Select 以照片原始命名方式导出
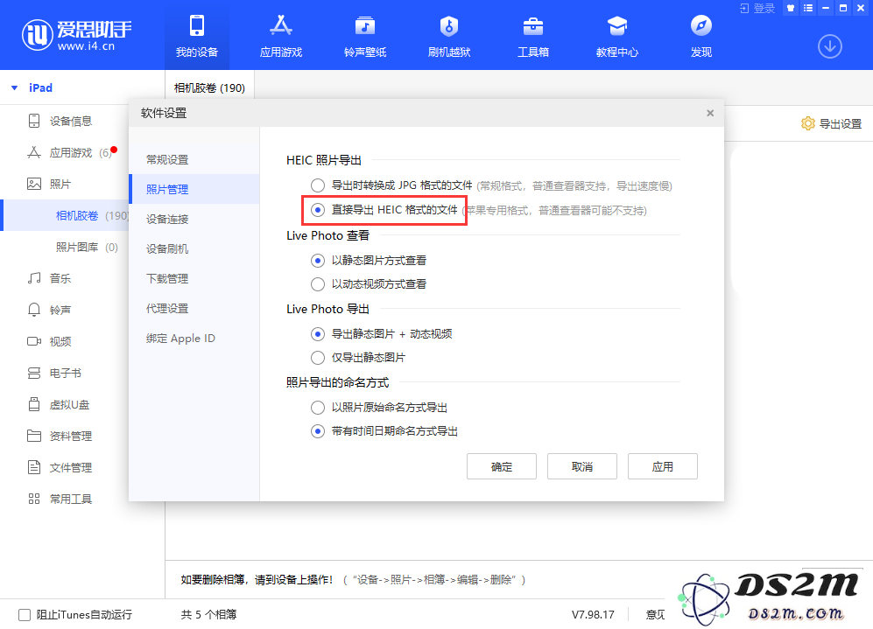The height and width of the screenshot is (629, 873). tap(318, 408)
